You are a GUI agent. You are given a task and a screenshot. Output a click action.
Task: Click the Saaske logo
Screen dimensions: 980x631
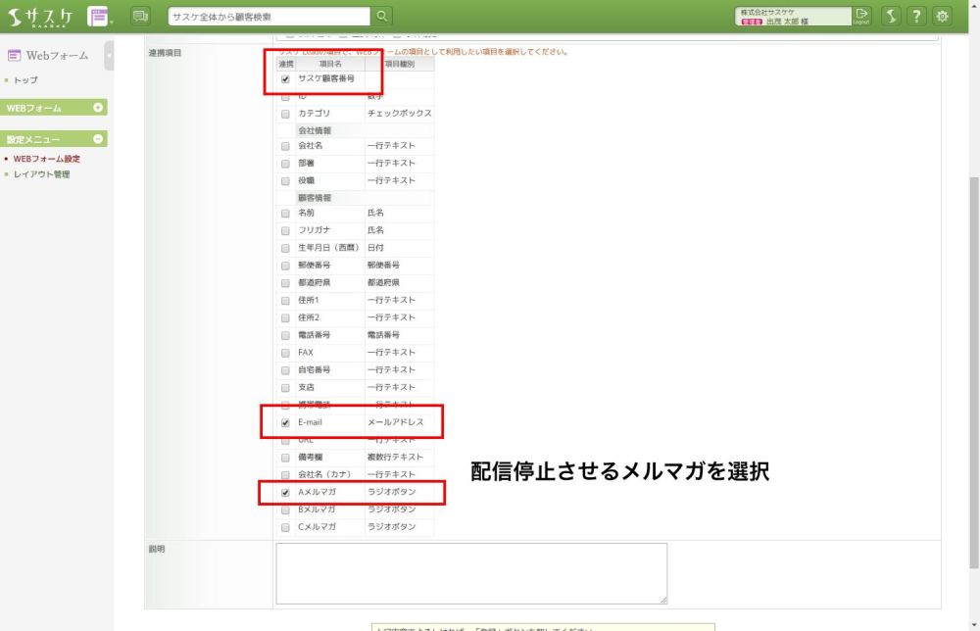point(40,17)
